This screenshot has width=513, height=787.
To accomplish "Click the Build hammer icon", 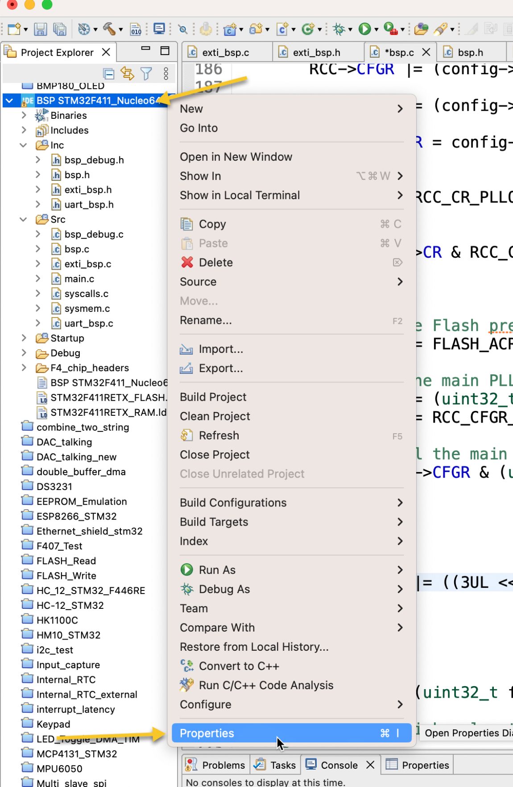I will (109, 29).
